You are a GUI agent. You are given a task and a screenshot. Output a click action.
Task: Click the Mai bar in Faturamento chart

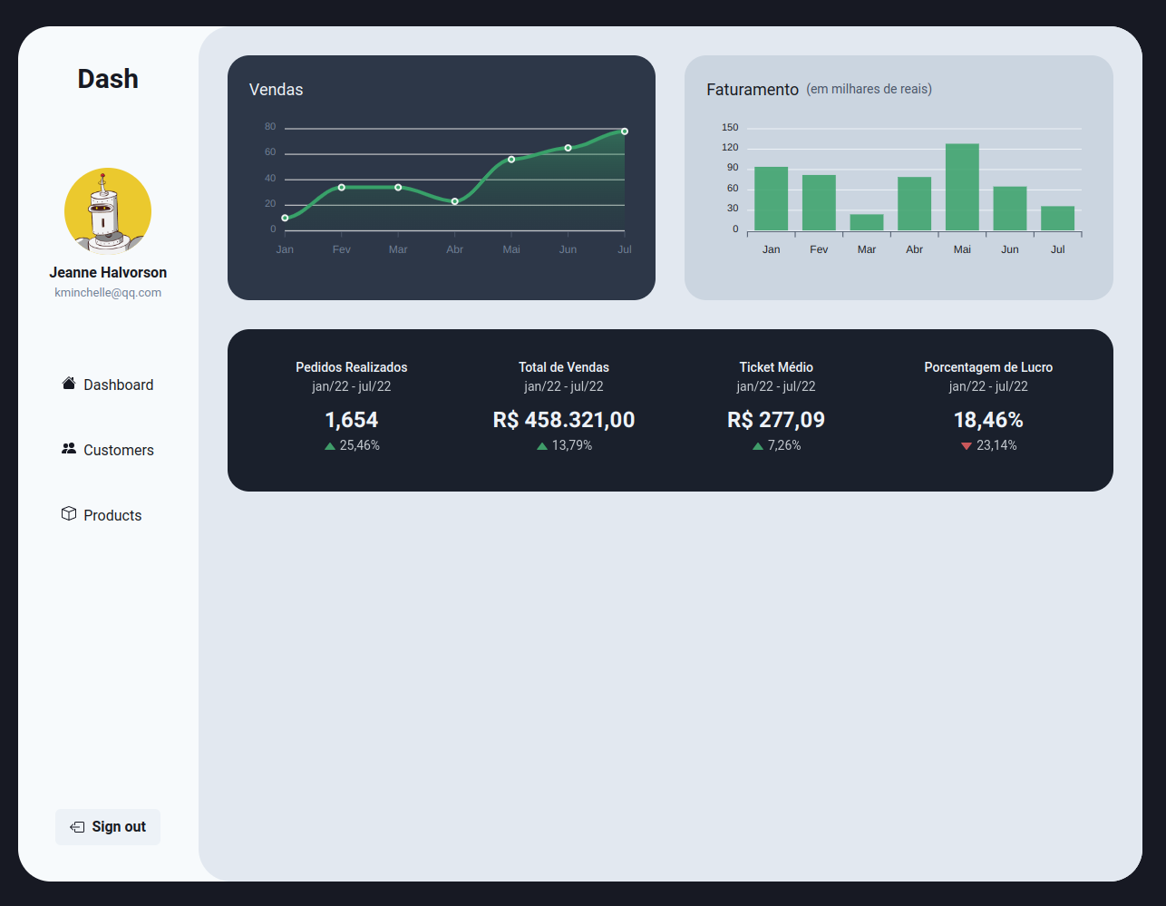coord(962,185)
